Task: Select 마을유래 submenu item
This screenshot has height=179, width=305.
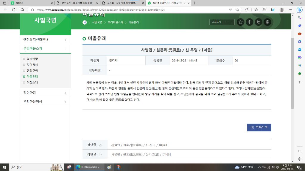Action: (x=32, y=76)
